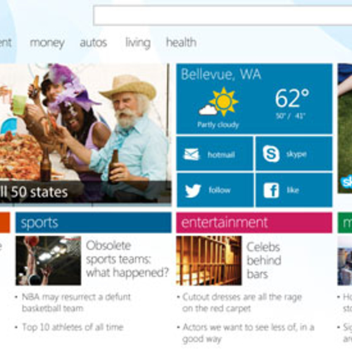Open the health navigation tab
Viewport: 352px width, 352px height.
182,42
